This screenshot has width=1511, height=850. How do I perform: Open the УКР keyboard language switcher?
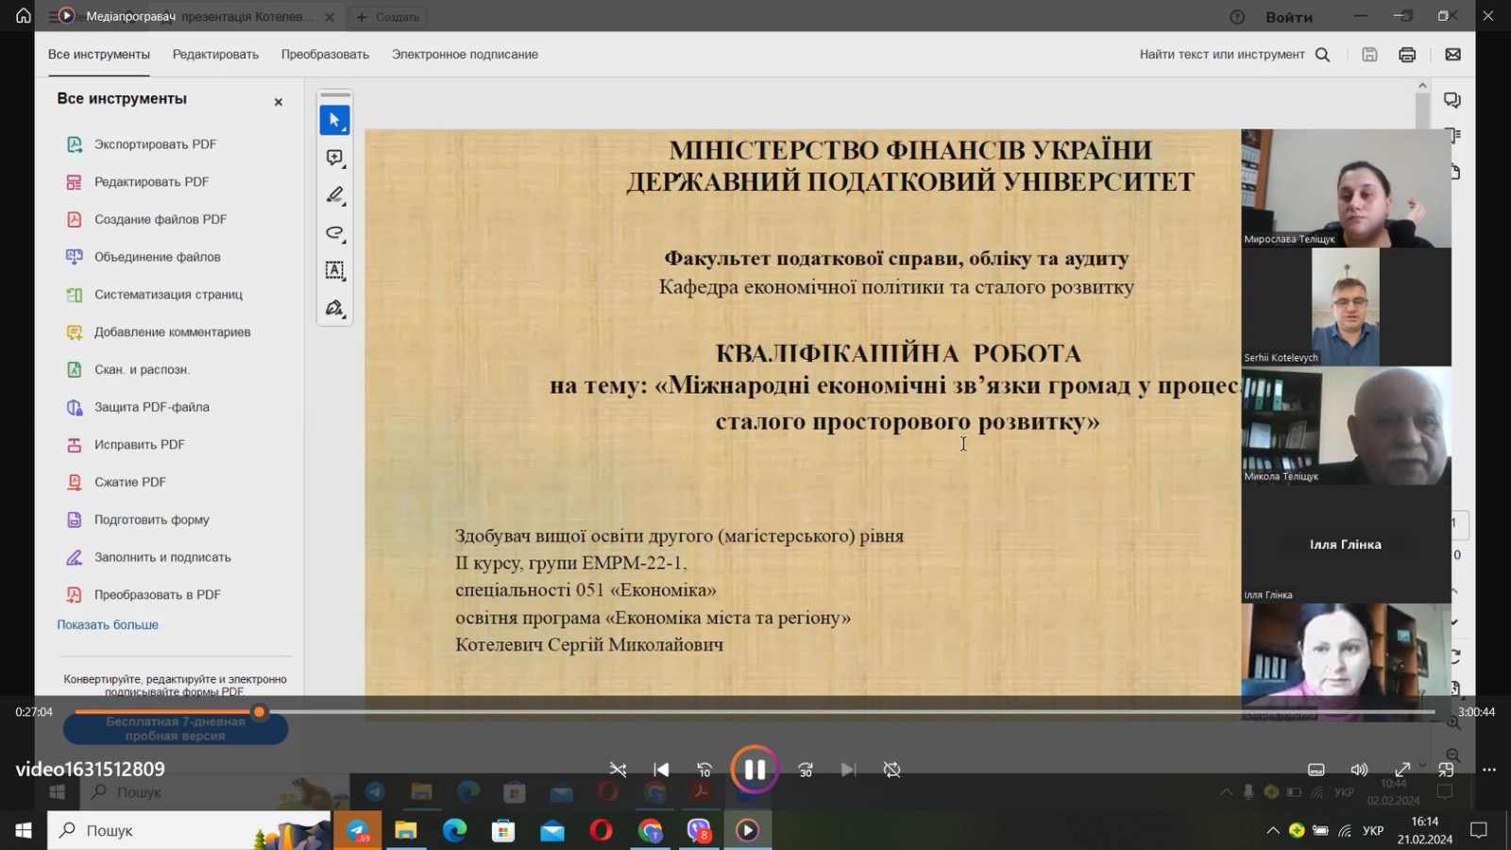coord(1373,830)
